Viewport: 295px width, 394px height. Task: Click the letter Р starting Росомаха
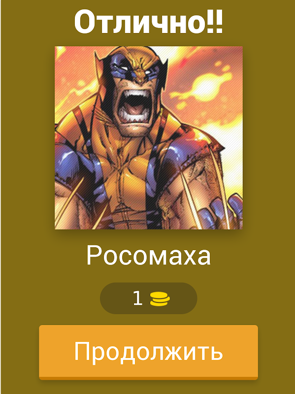pos(93,255)
